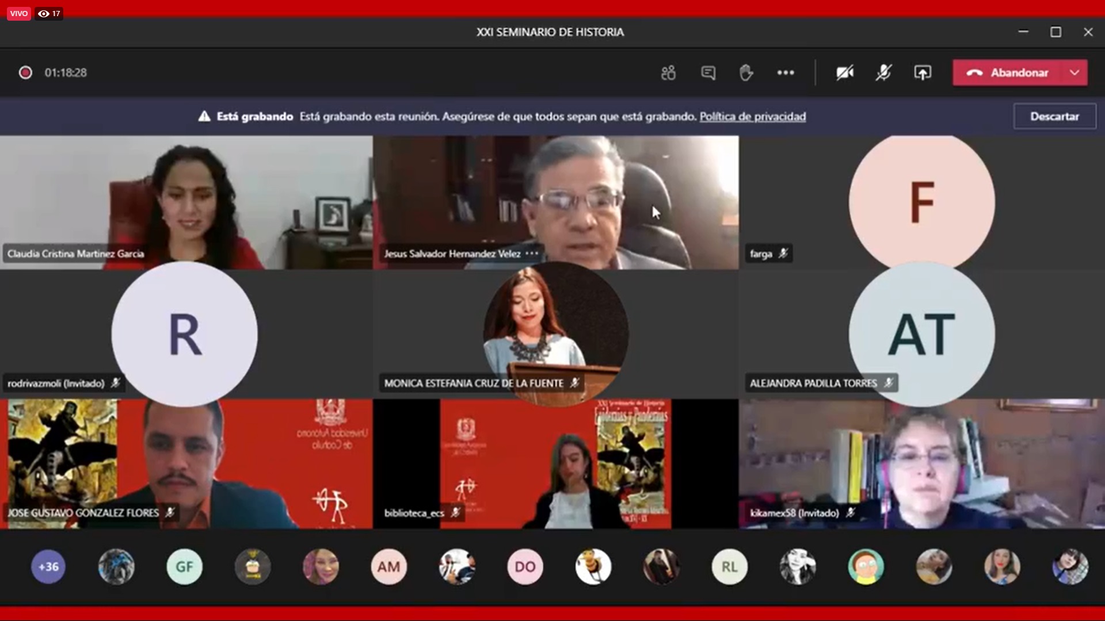Click the VIVO live badge
Image resolution: width=1105 pixels, height=621 pixels.
(18, 14)
